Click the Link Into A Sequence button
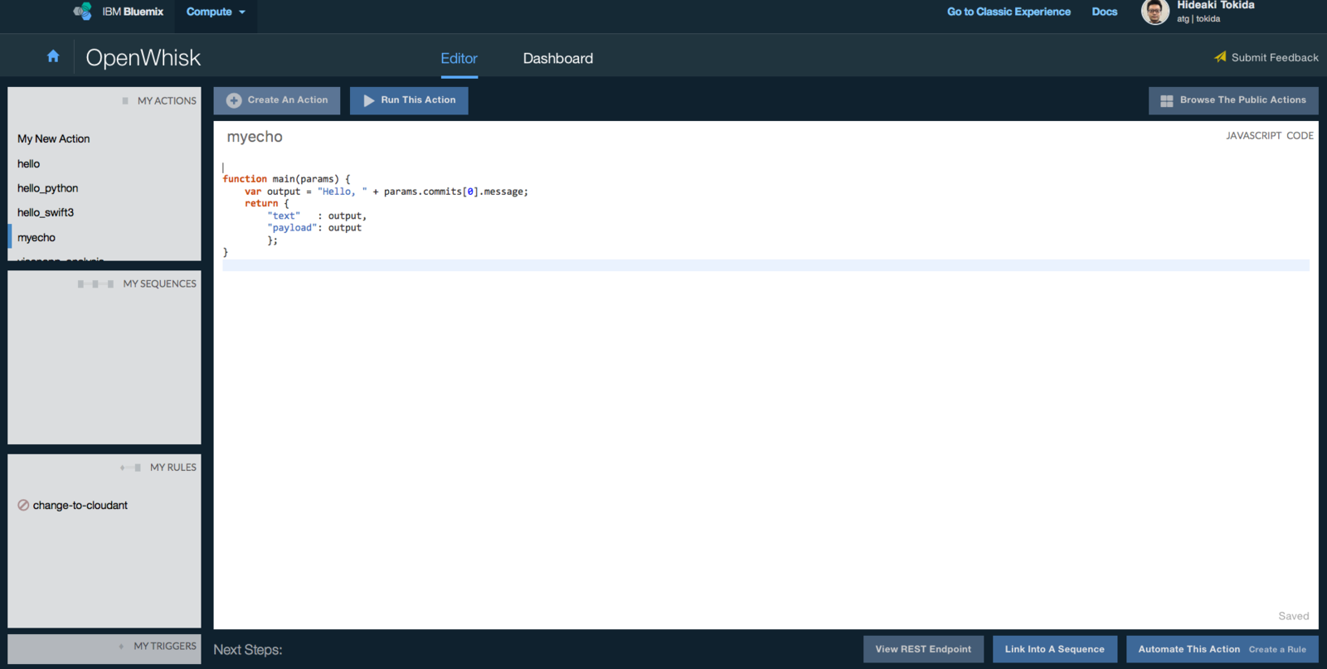Viewport: 1327px width, 669px height. coord(1055,649)
